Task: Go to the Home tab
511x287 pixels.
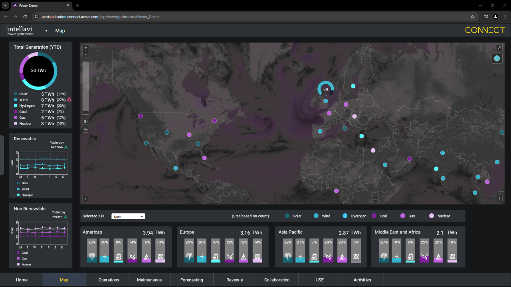Action: click(22, 280)
